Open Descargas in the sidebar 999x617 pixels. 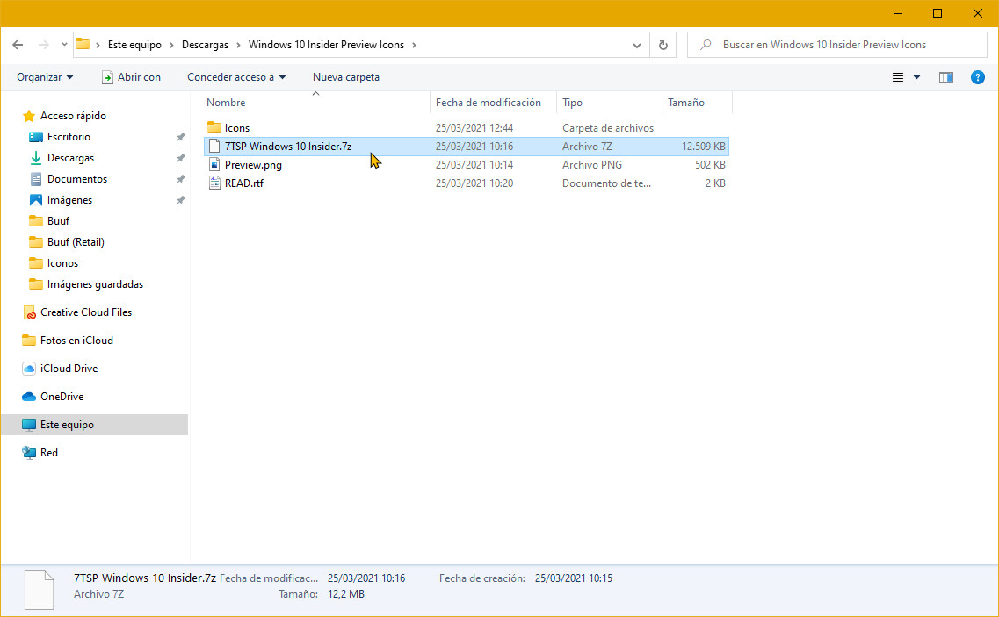[70, 158]
